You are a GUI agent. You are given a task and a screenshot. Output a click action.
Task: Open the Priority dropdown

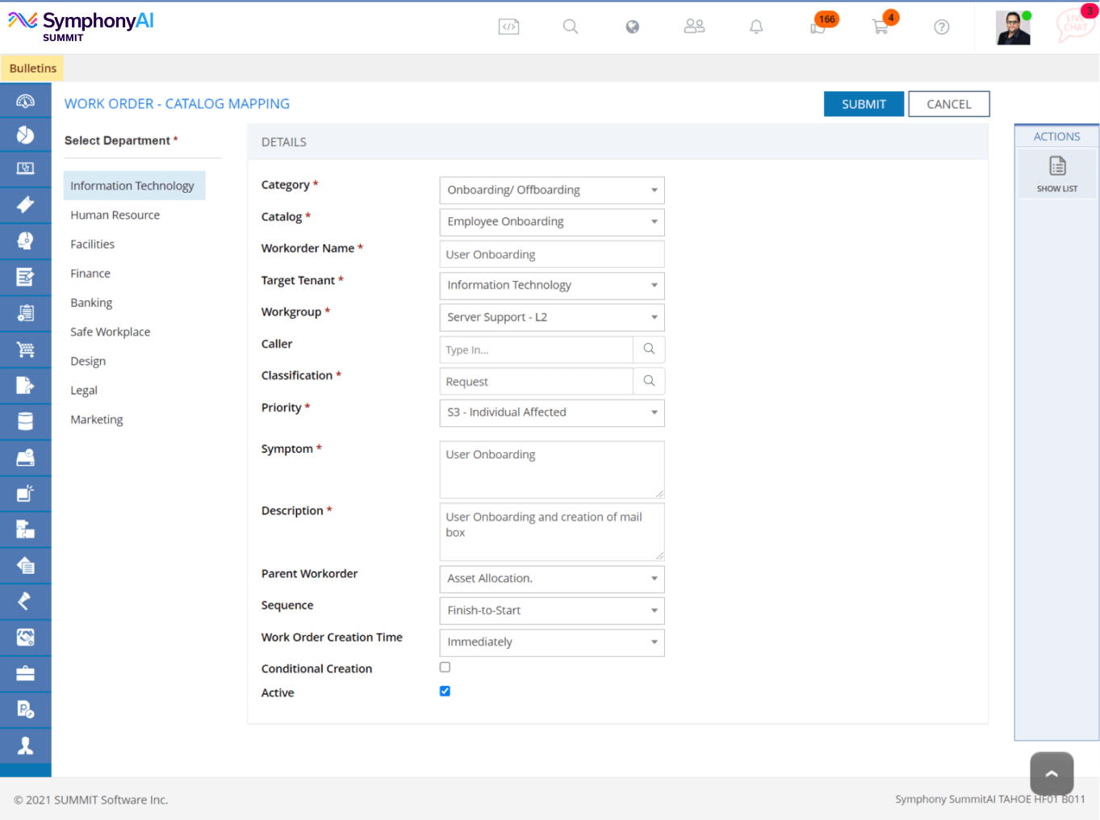[552, 412]
